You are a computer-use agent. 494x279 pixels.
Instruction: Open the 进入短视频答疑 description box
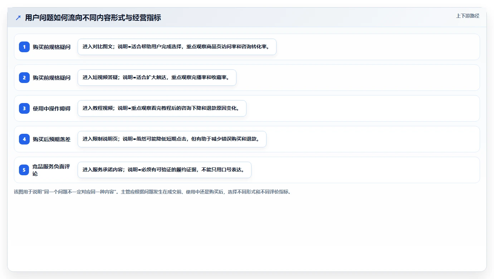(x=157, y=78)
